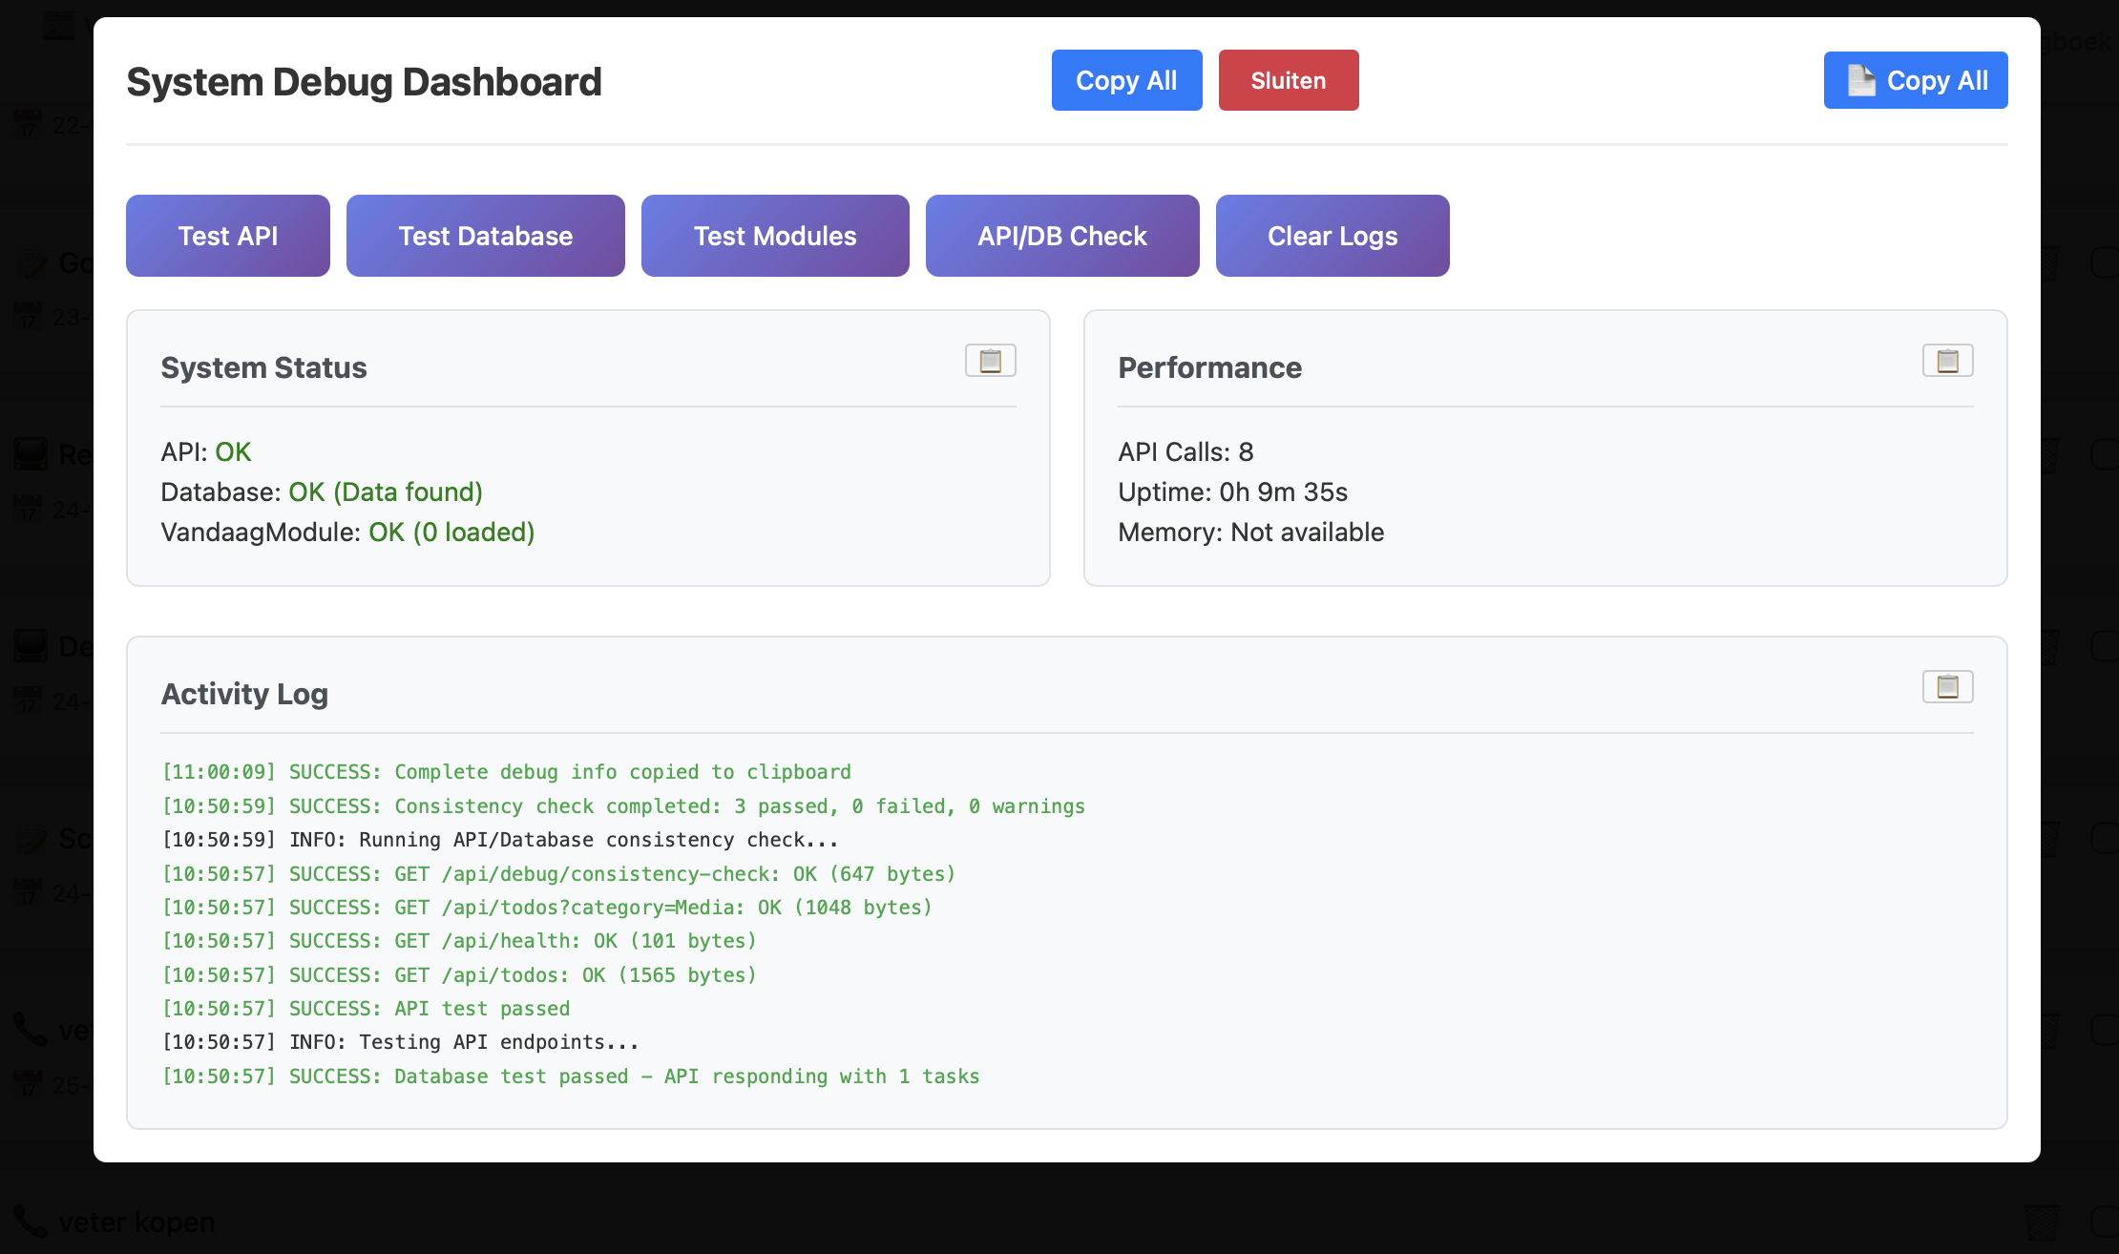
Task: Copy the Activity Log using clipboard icon
Action: click(1947, 687)
